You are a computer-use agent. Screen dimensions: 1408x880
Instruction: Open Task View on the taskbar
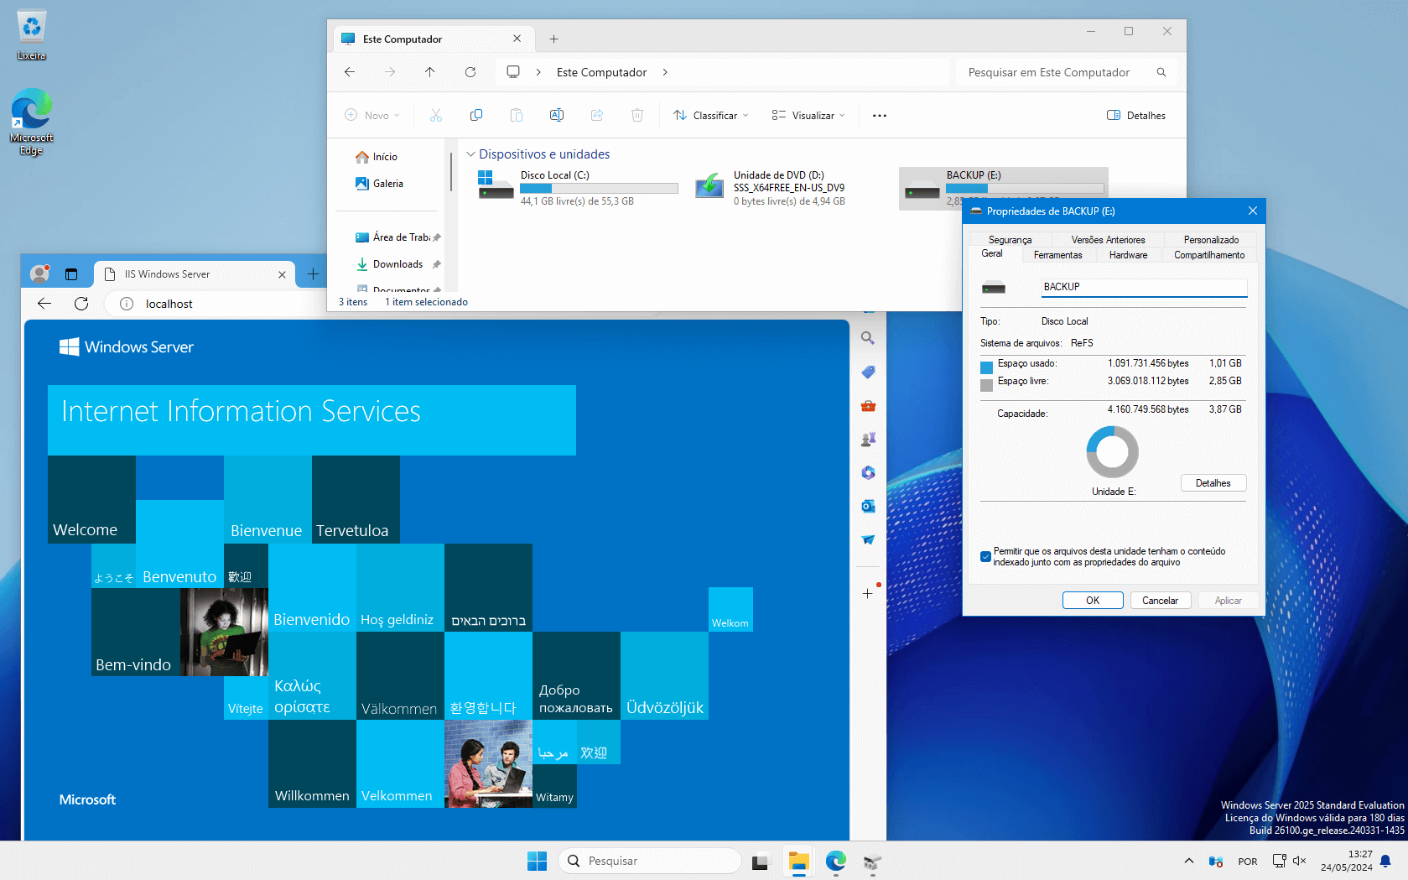760,861
